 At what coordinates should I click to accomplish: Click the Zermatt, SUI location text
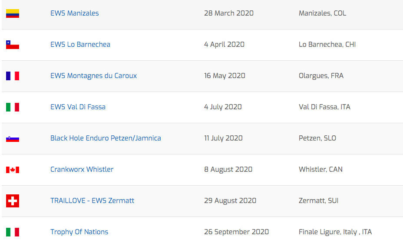[318, 200]
